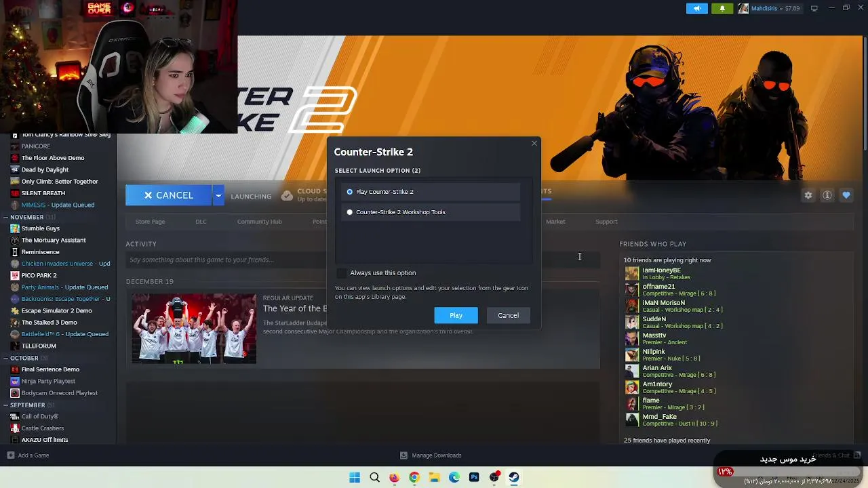Viewport: 868px width, 488px height.
Task: Open the Support tab
Action: (606, 222)
